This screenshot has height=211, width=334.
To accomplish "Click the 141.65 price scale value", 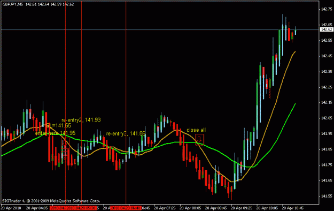I will click(327, 180).
